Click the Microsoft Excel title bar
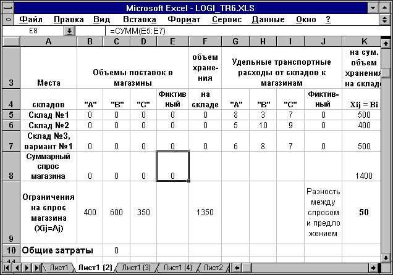This screenshot has height=275, width=393. [190, 8]
